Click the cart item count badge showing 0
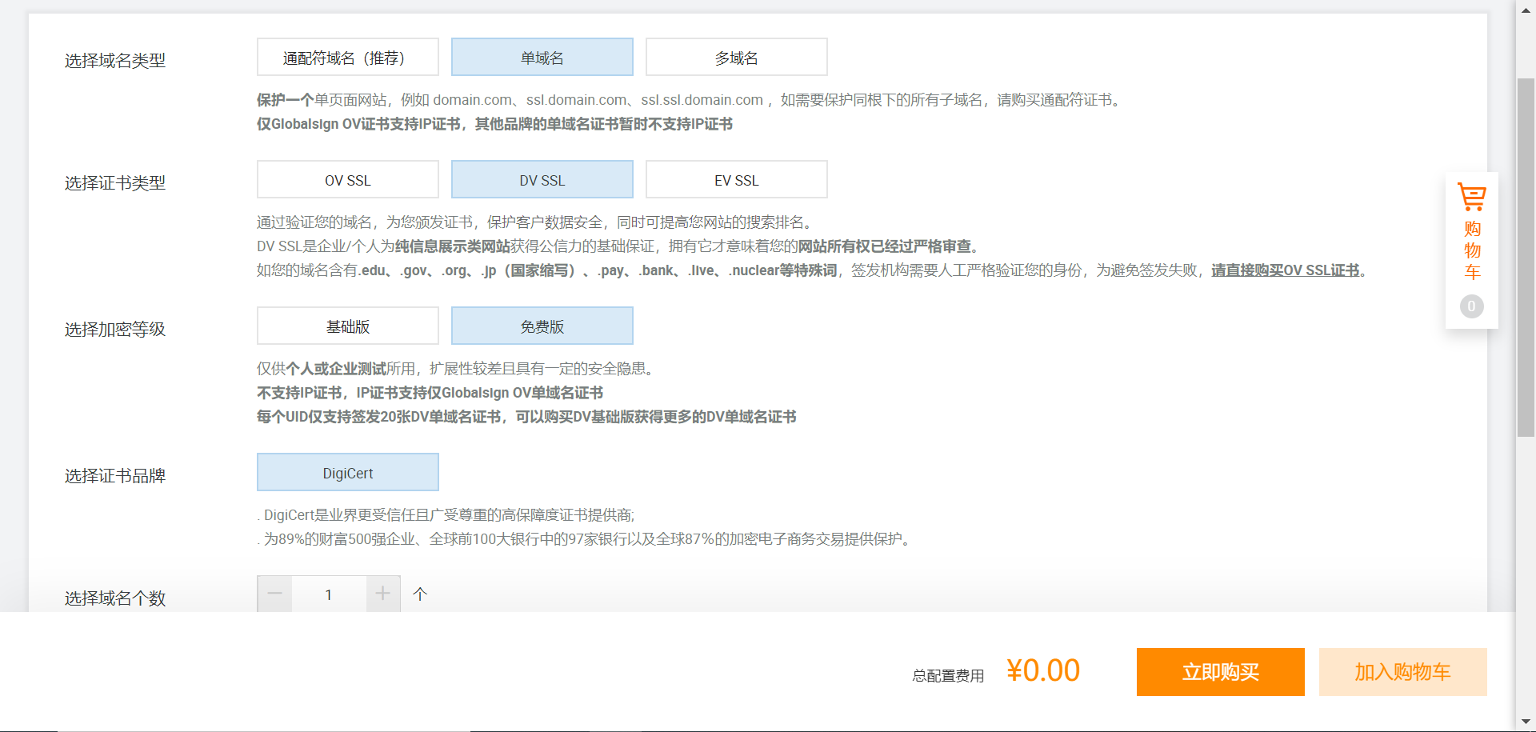1536x732 pixels. pyautogui.click(x=1471, y=306)
